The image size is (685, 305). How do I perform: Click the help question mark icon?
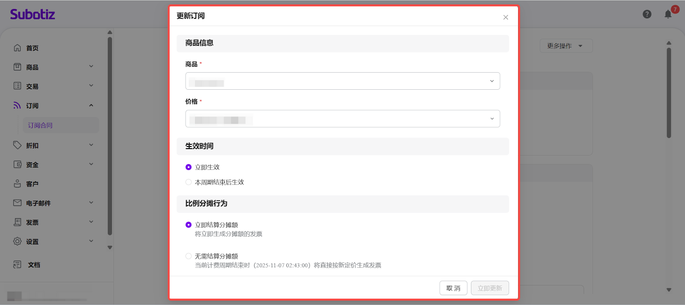tap(647, 15)
